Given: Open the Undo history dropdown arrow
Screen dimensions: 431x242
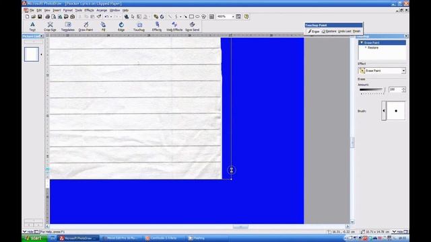Looking at the screenshot, I should [110, 17].
